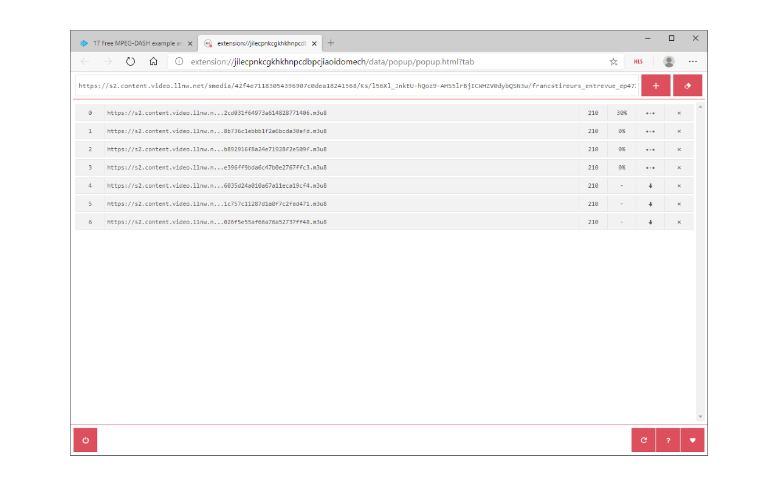
Task: Open the user profile icon
Action: pos(669,61)
